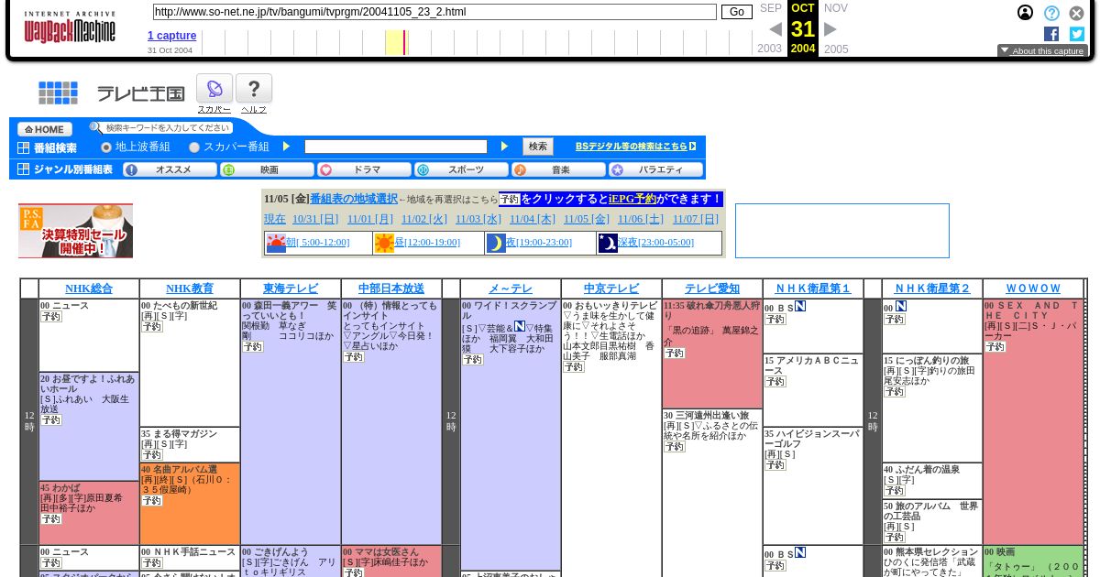Open the Wayback Machine logo link
The image size is (1100, 577).
(70, 28)
